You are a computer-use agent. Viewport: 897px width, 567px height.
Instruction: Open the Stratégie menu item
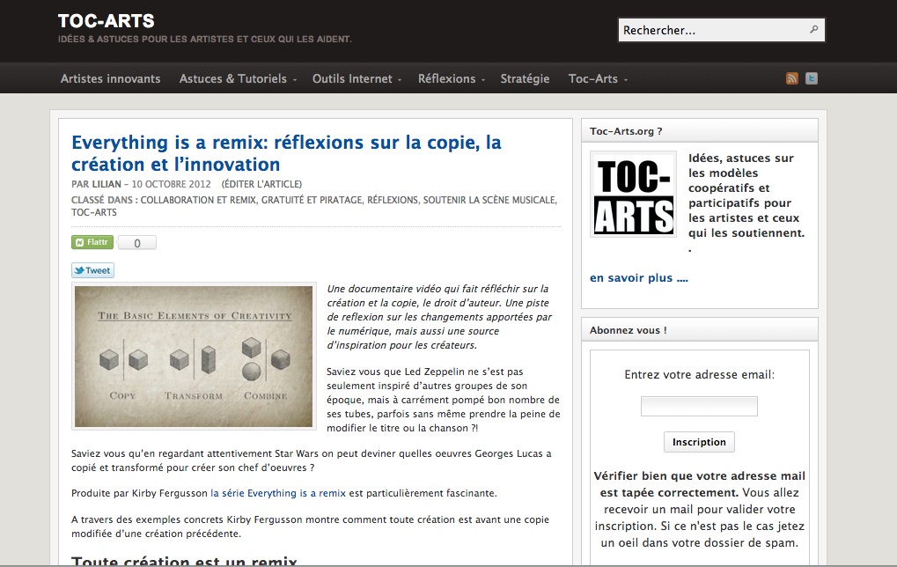point(525,79)
